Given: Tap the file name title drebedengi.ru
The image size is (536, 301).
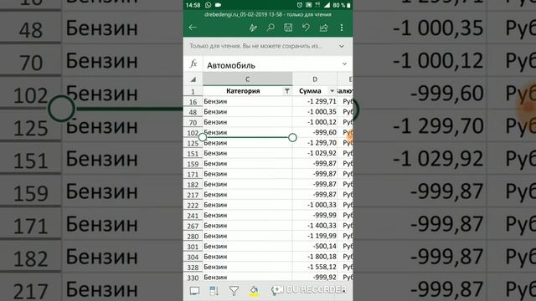Looking at the screenshot, I should point(268,15).
